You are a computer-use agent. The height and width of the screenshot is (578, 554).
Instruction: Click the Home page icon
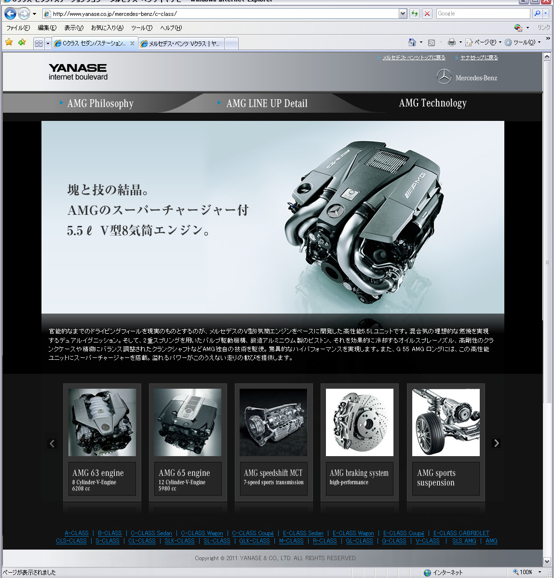(412, 42)
